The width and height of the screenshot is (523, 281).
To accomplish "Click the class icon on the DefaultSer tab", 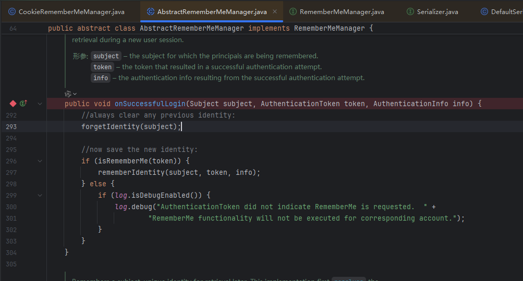I will [x=484, y=11].
